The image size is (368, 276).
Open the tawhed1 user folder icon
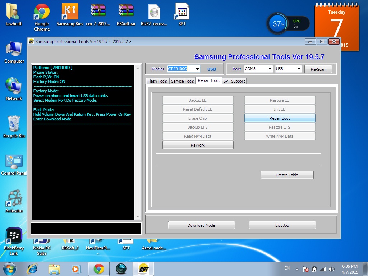point(13,14)
